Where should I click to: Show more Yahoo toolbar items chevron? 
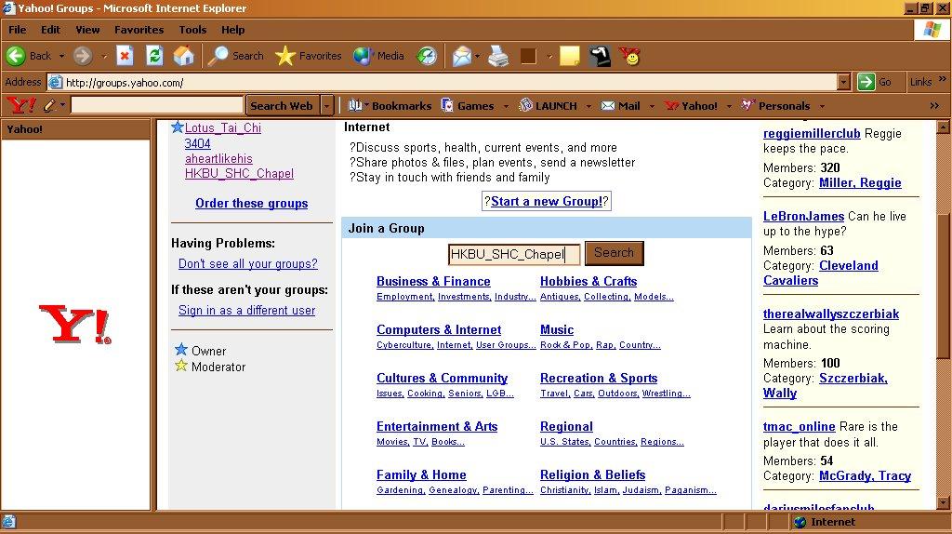click(x=934, y=106)
